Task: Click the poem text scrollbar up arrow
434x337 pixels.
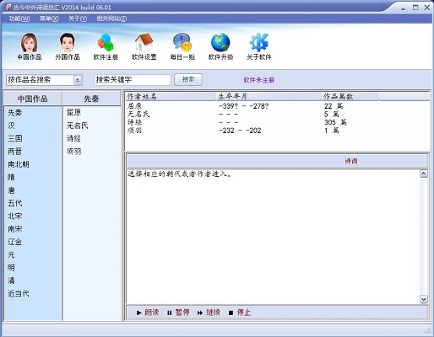Action: click(x=424, y=174)
